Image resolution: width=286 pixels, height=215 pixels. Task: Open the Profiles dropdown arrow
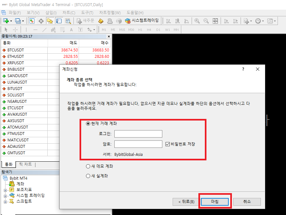23,21
